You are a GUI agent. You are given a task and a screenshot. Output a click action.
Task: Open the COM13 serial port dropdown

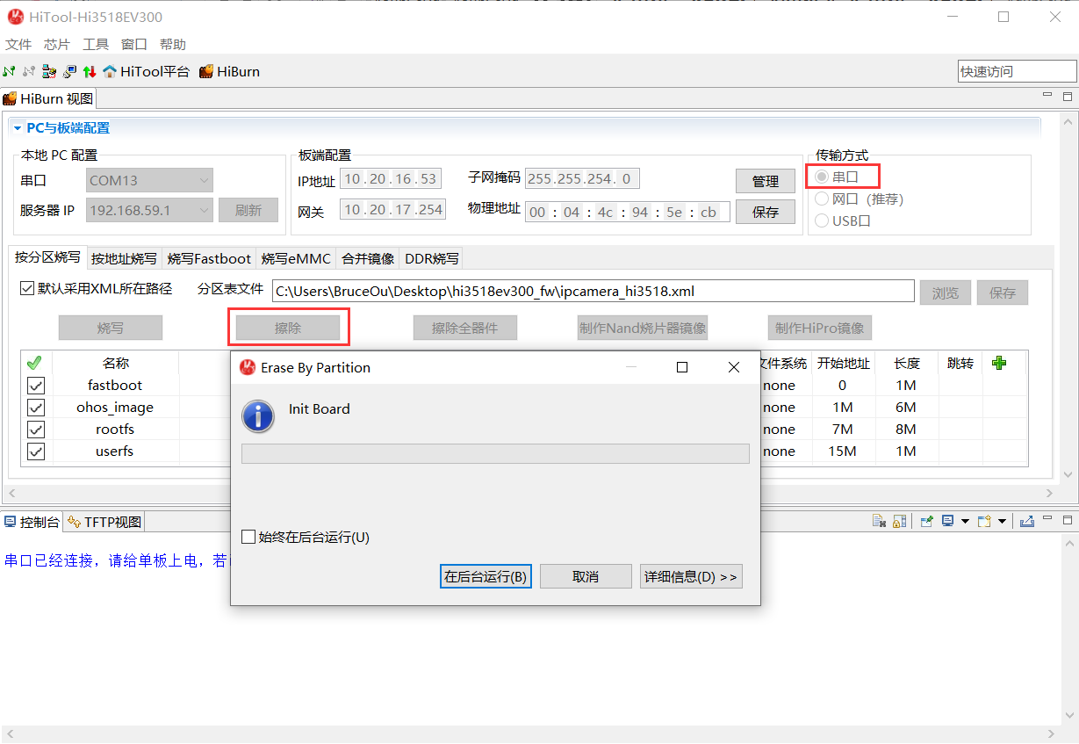tap(149, 181)
